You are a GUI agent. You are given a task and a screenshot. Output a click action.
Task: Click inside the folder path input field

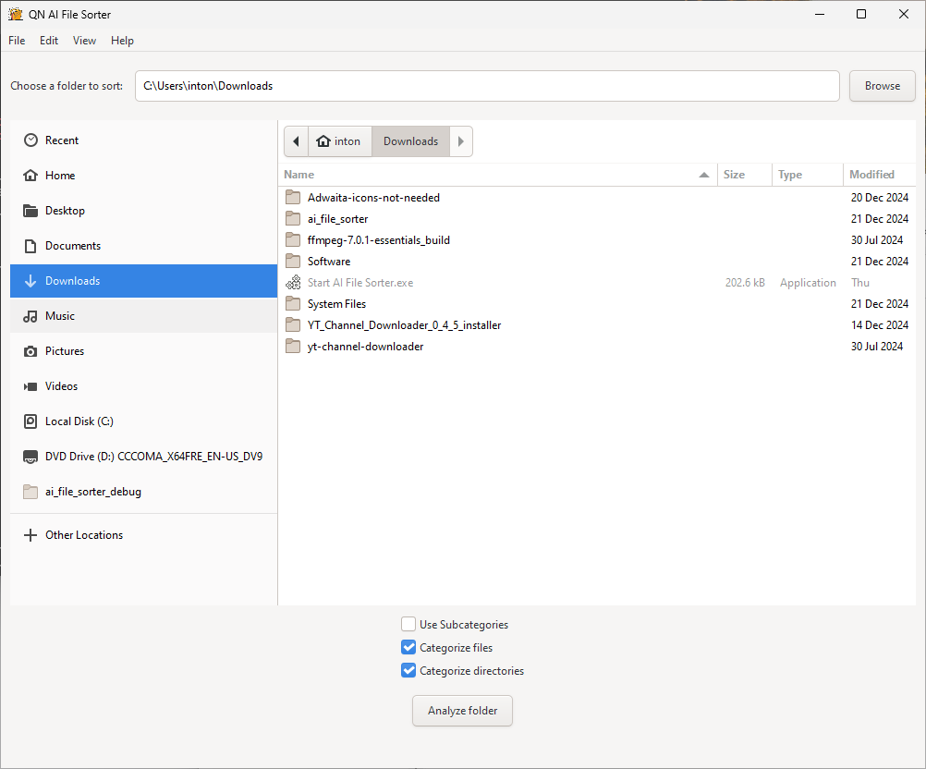click(487, 85)
